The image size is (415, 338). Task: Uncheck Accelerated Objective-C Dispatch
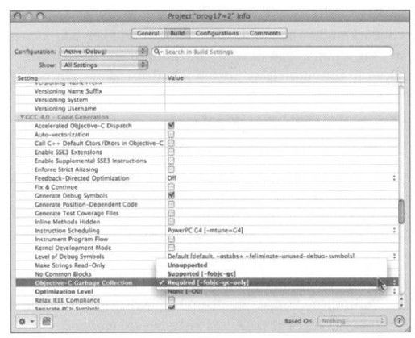(x=171, y=125)
